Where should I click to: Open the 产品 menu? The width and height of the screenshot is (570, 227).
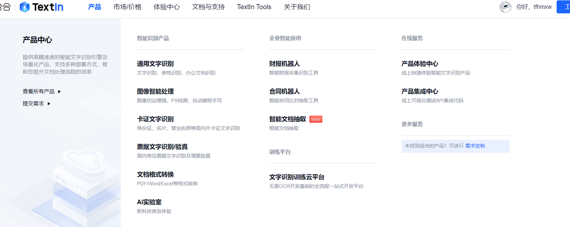click(94, 7)
